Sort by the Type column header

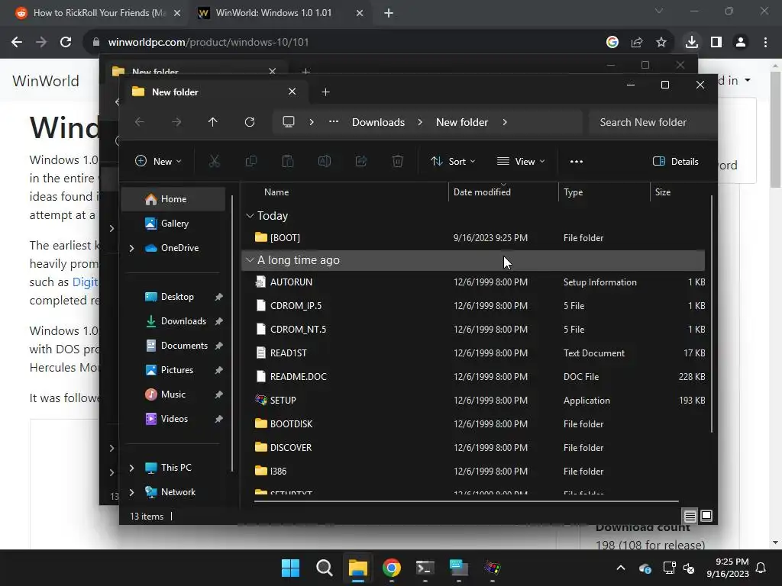pos(573,192)
